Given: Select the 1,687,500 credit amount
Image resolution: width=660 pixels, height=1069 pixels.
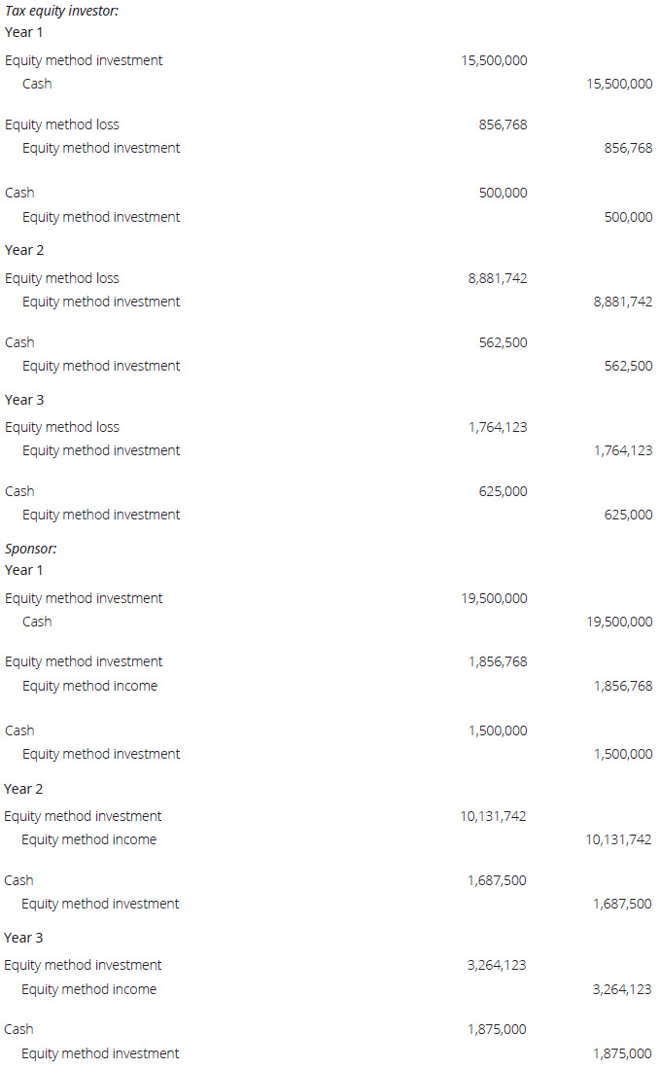Looking at the screenshot, I should pyautogui.click(x=623, y=904).
